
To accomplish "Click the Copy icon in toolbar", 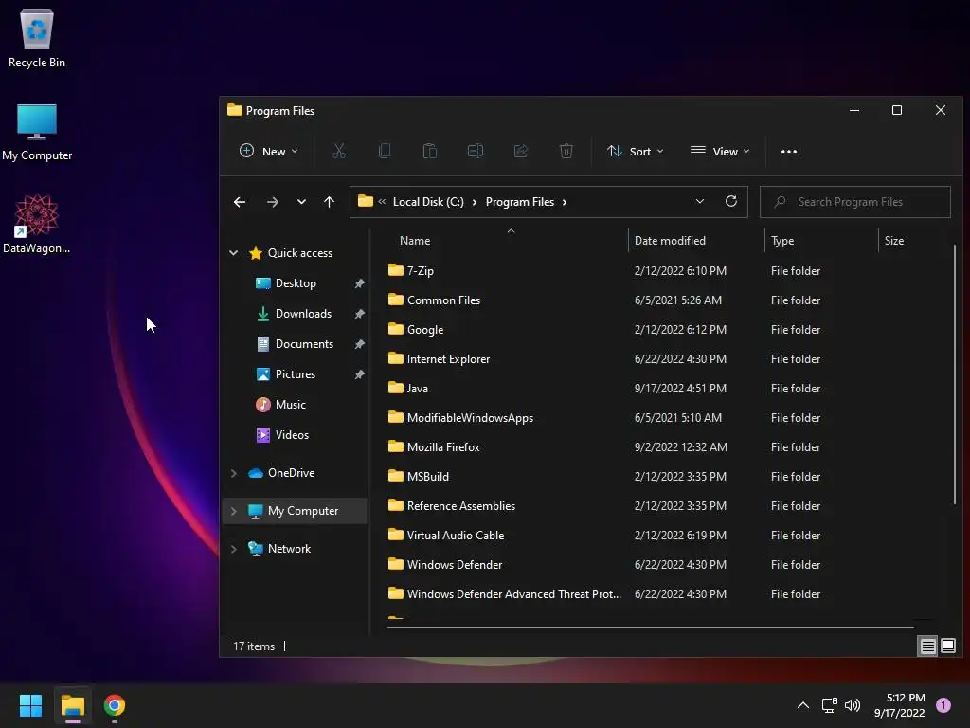I will coord(385,151).
